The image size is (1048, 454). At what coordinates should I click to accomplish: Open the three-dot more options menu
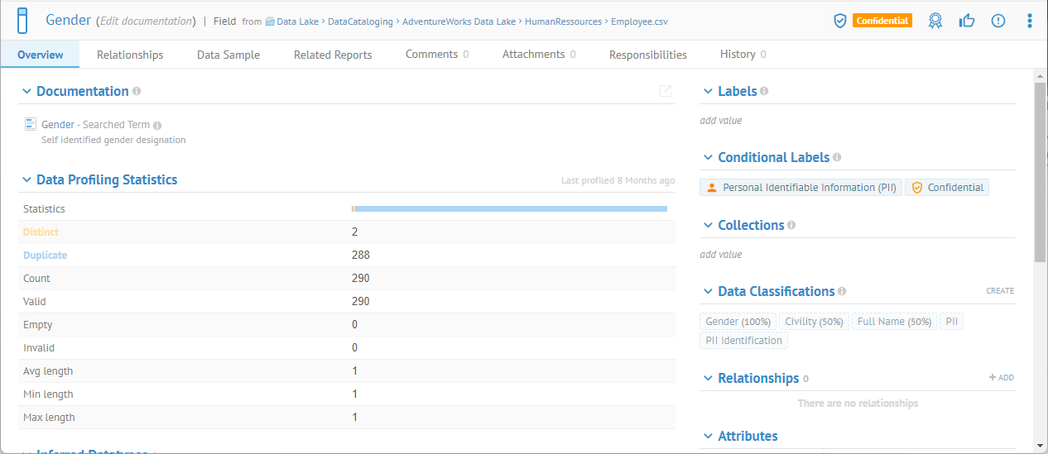[1030, 21]
